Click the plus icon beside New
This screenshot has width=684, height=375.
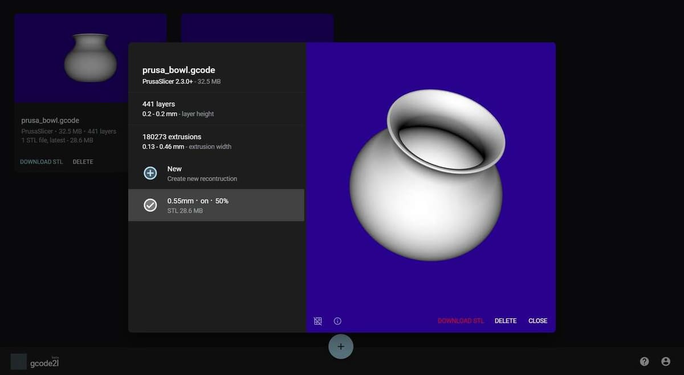(x=150, y=173)
